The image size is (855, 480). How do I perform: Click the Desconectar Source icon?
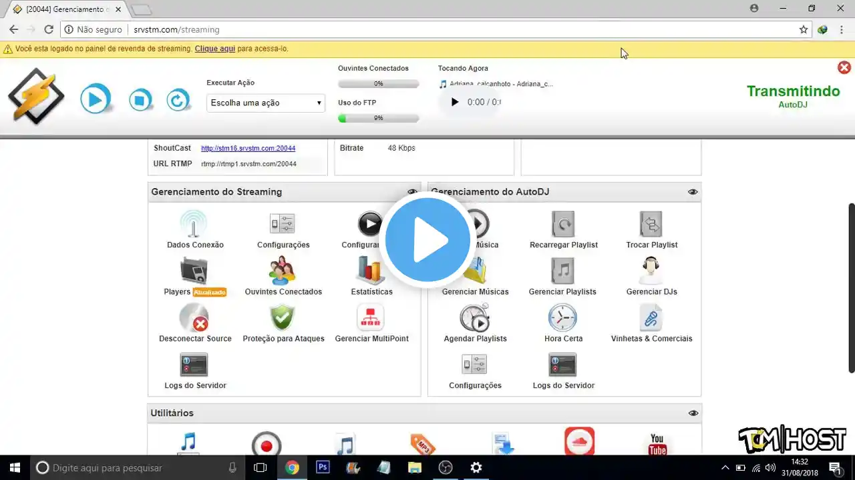click(194, 318)
